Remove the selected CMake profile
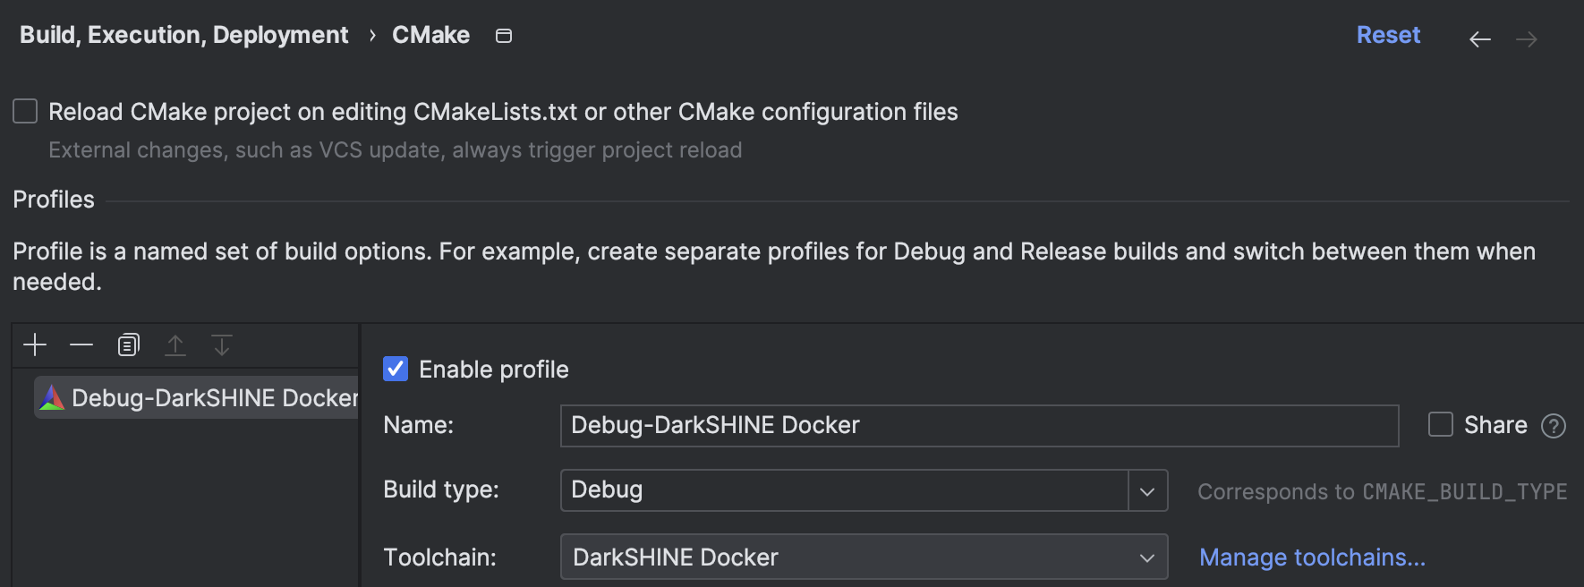This screenshot has width=1584, height=587. pyautogui.click(x=81, y=345)
